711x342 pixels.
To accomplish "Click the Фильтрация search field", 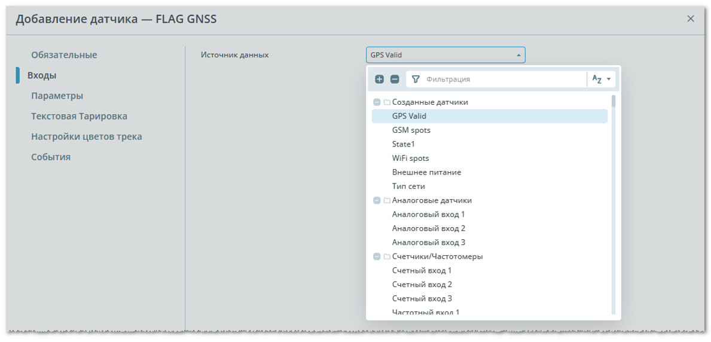I will point(496,79).
